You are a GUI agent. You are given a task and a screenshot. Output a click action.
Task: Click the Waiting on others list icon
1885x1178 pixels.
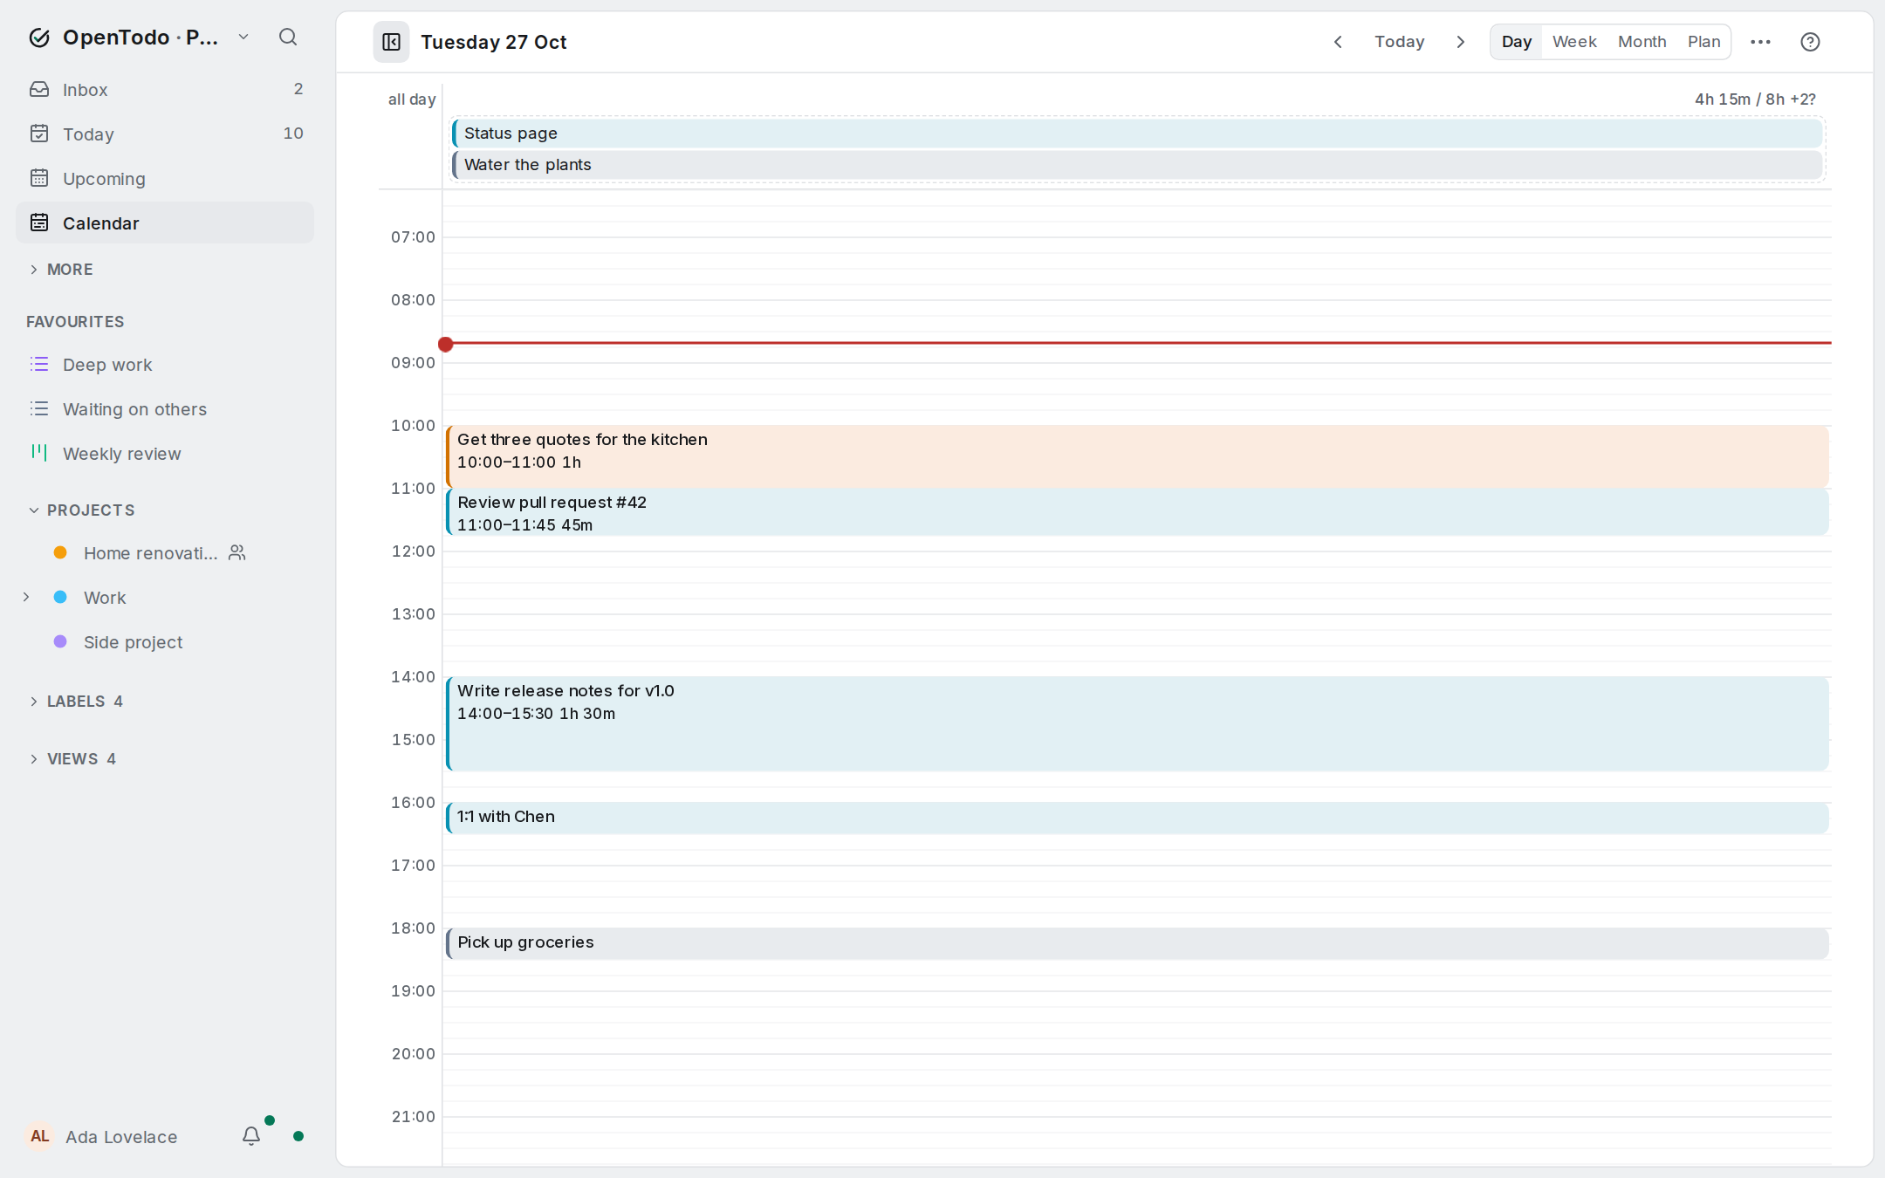point(39,408)
